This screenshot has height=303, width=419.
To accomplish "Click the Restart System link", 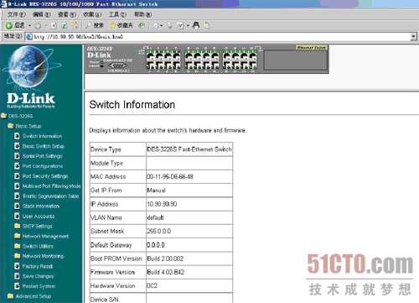I will tap(35, 286).
